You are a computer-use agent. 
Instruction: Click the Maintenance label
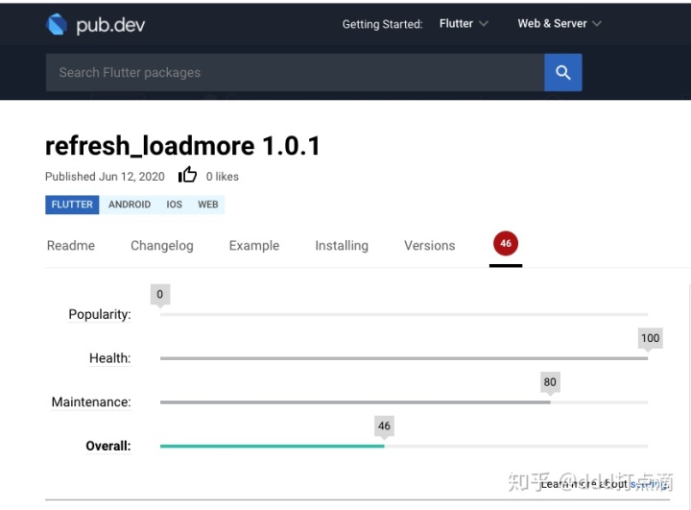tap(91, 401)
